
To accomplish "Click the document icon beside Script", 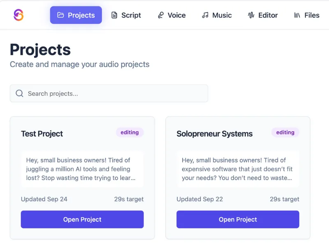I will [x=114, y=15].
